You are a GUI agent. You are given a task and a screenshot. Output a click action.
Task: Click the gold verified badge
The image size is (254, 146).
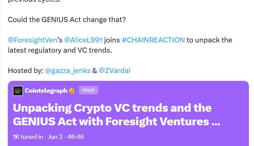[x=72, y=91]
